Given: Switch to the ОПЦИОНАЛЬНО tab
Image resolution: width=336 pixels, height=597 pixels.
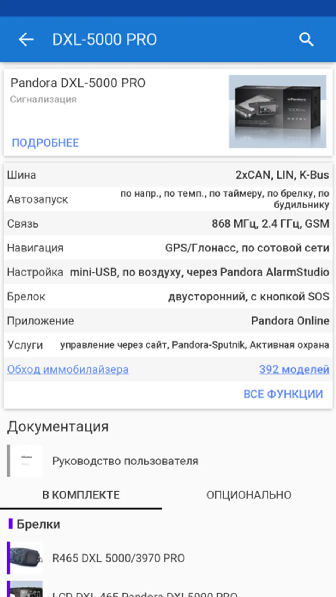Looking at the screenshot, I should pos(249,495).
